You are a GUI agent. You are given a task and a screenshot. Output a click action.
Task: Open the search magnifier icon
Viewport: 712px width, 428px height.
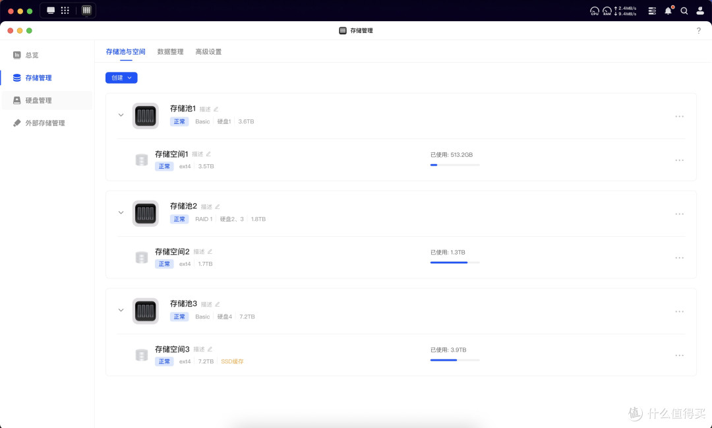coord(684,11)
